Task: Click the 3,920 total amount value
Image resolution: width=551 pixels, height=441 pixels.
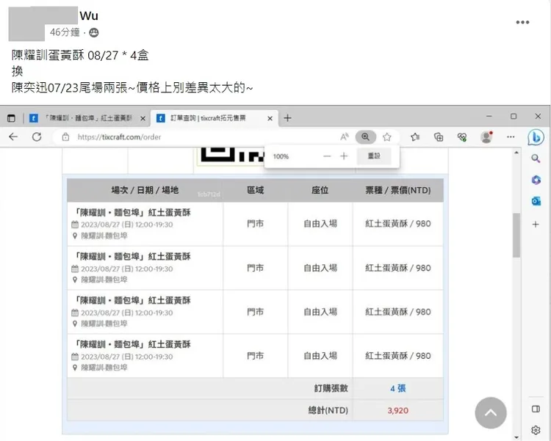Action: pyautogui.click(x=398, y=410)
